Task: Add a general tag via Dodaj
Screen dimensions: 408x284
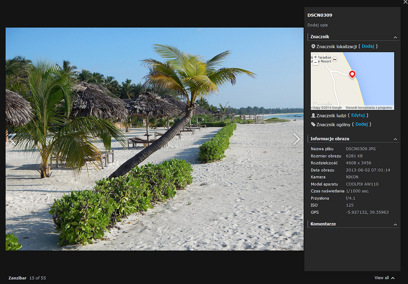Action: click(362, 124)
